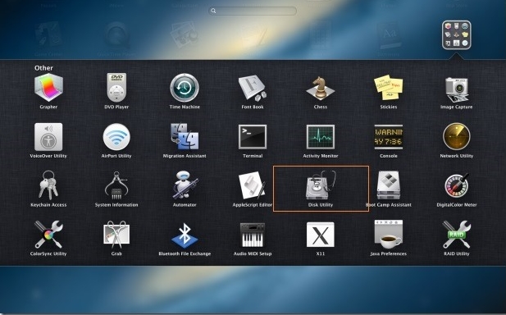Launch DVD Player
506x315 pixels.
click(x=116, y=88)
